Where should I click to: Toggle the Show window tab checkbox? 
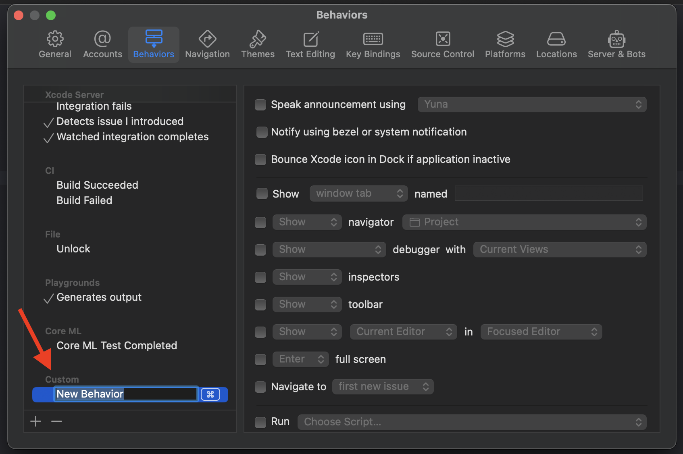coord(262,194)
